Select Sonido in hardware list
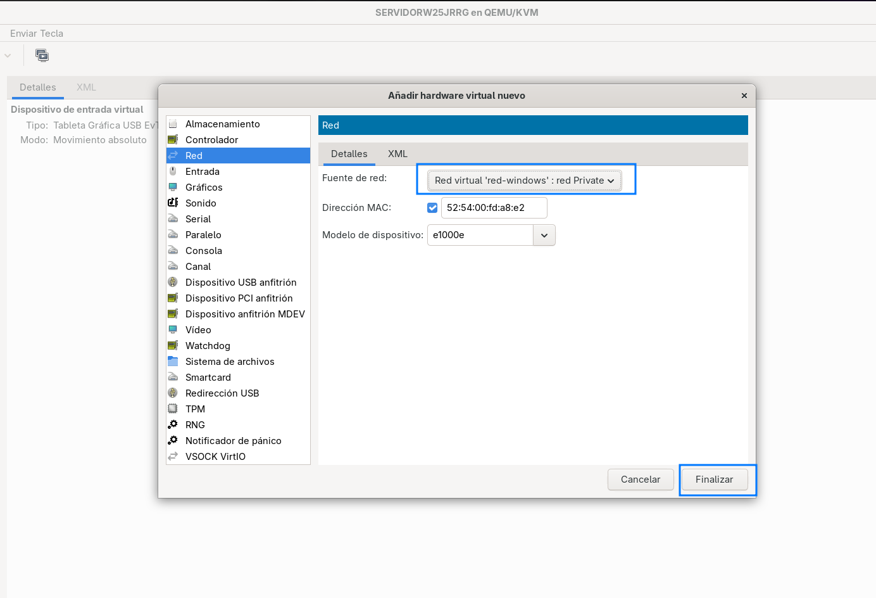The width and height of the screenshot is (876, 598). (x=238, y=203)
